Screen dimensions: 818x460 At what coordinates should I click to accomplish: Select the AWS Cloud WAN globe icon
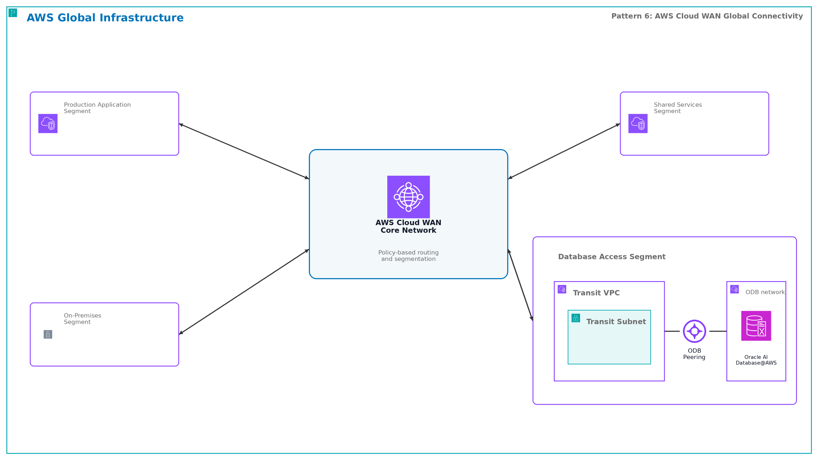[x=408, y=197]
